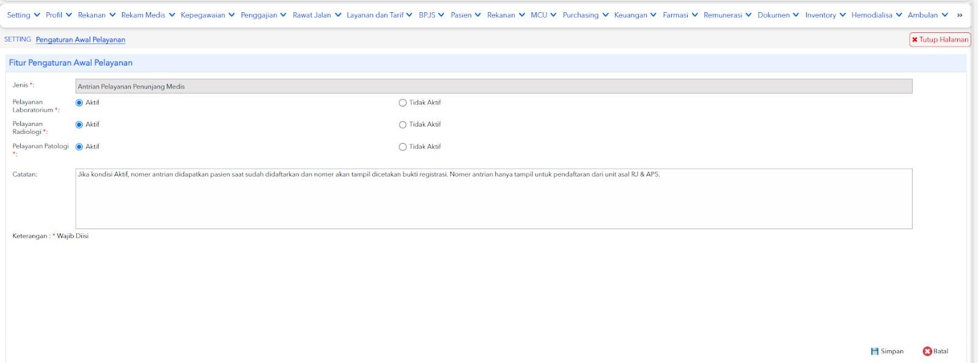978x363 pixels.
Task: Open the Inventory menu
Action: click(825, 15)
